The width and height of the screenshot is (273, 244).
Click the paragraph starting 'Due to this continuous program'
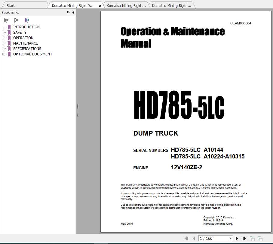(x=181, y=206)
